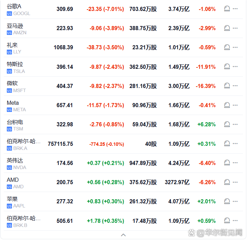247x242 pixels.
Task: Open more options for TSLA row
Action: point(235,66)
